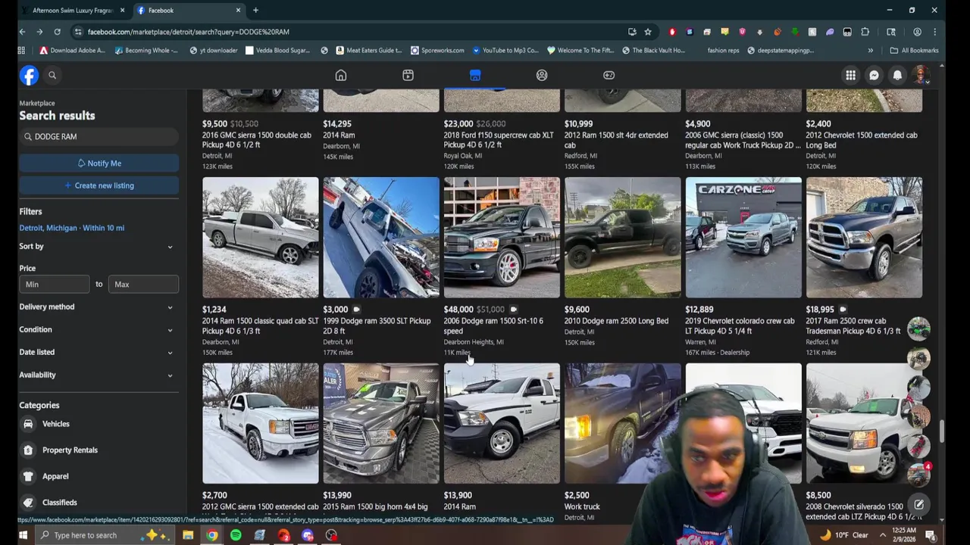Expand the Availability filter

click(99, 375)
